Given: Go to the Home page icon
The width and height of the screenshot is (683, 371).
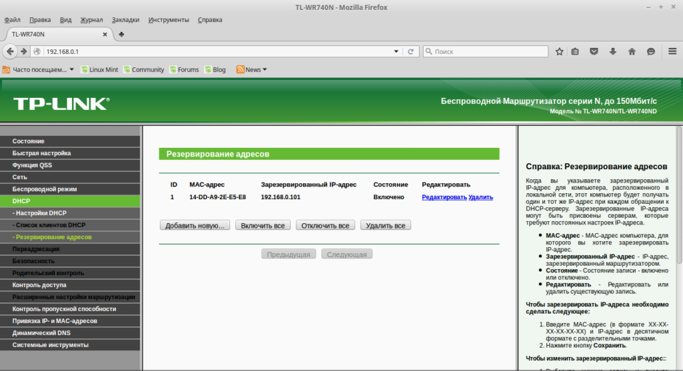Looking at the screenshot, I should 632,51.
